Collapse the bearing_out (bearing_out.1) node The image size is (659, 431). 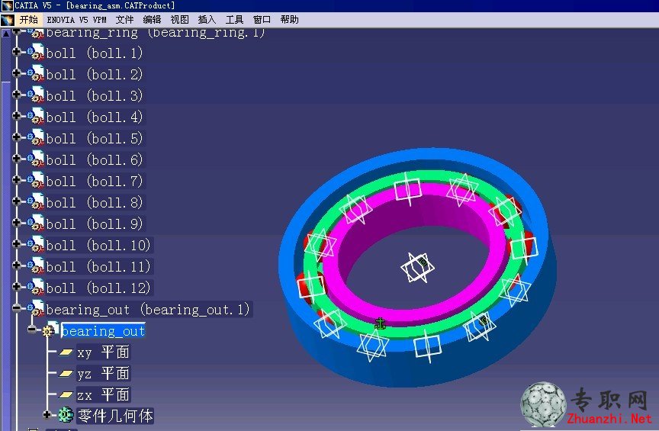click(x=16, y=308)
